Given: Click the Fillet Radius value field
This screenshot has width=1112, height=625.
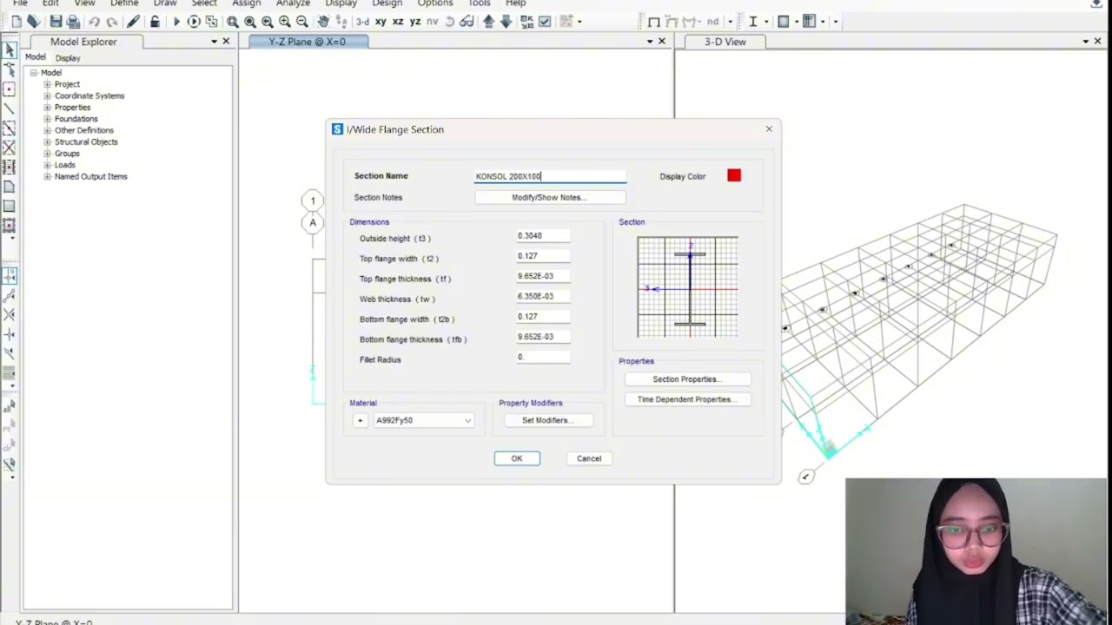Looking at the screenshot, I should tap(543, 357).
